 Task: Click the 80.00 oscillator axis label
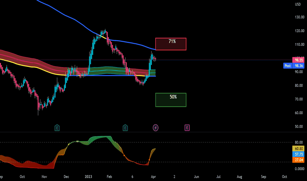299,142
